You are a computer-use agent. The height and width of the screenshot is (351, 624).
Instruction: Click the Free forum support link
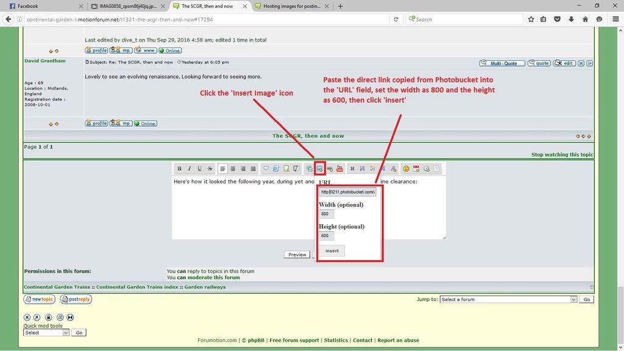click(294, 340)
